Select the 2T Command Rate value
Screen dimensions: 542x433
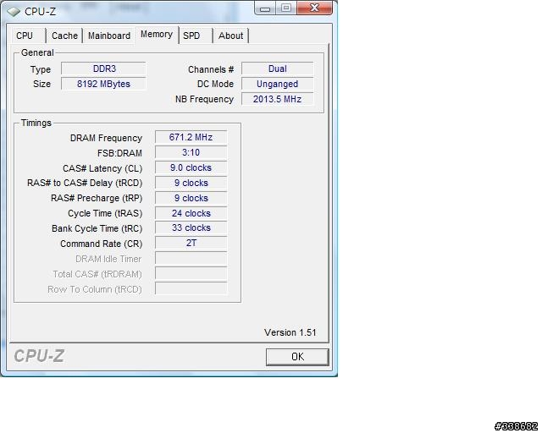coord(191,243)
